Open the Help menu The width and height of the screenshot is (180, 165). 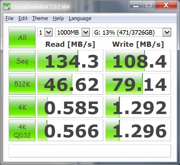point(58,18)
